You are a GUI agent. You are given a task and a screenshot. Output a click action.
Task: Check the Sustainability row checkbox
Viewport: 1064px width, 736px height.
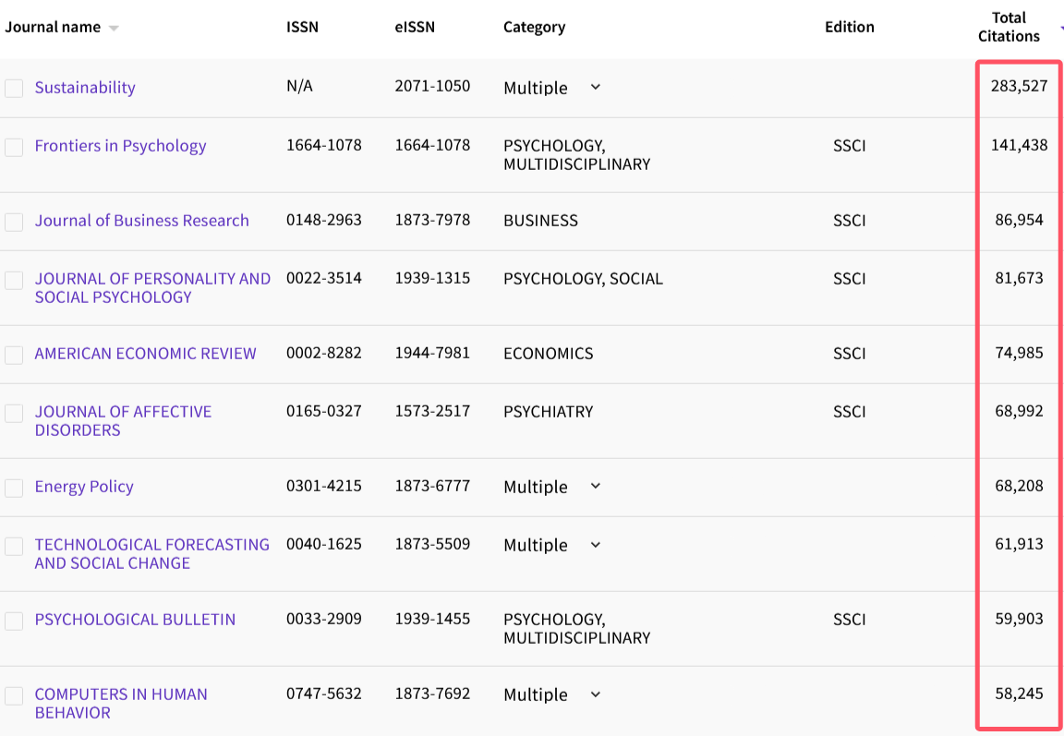click(x=14, y=89)
